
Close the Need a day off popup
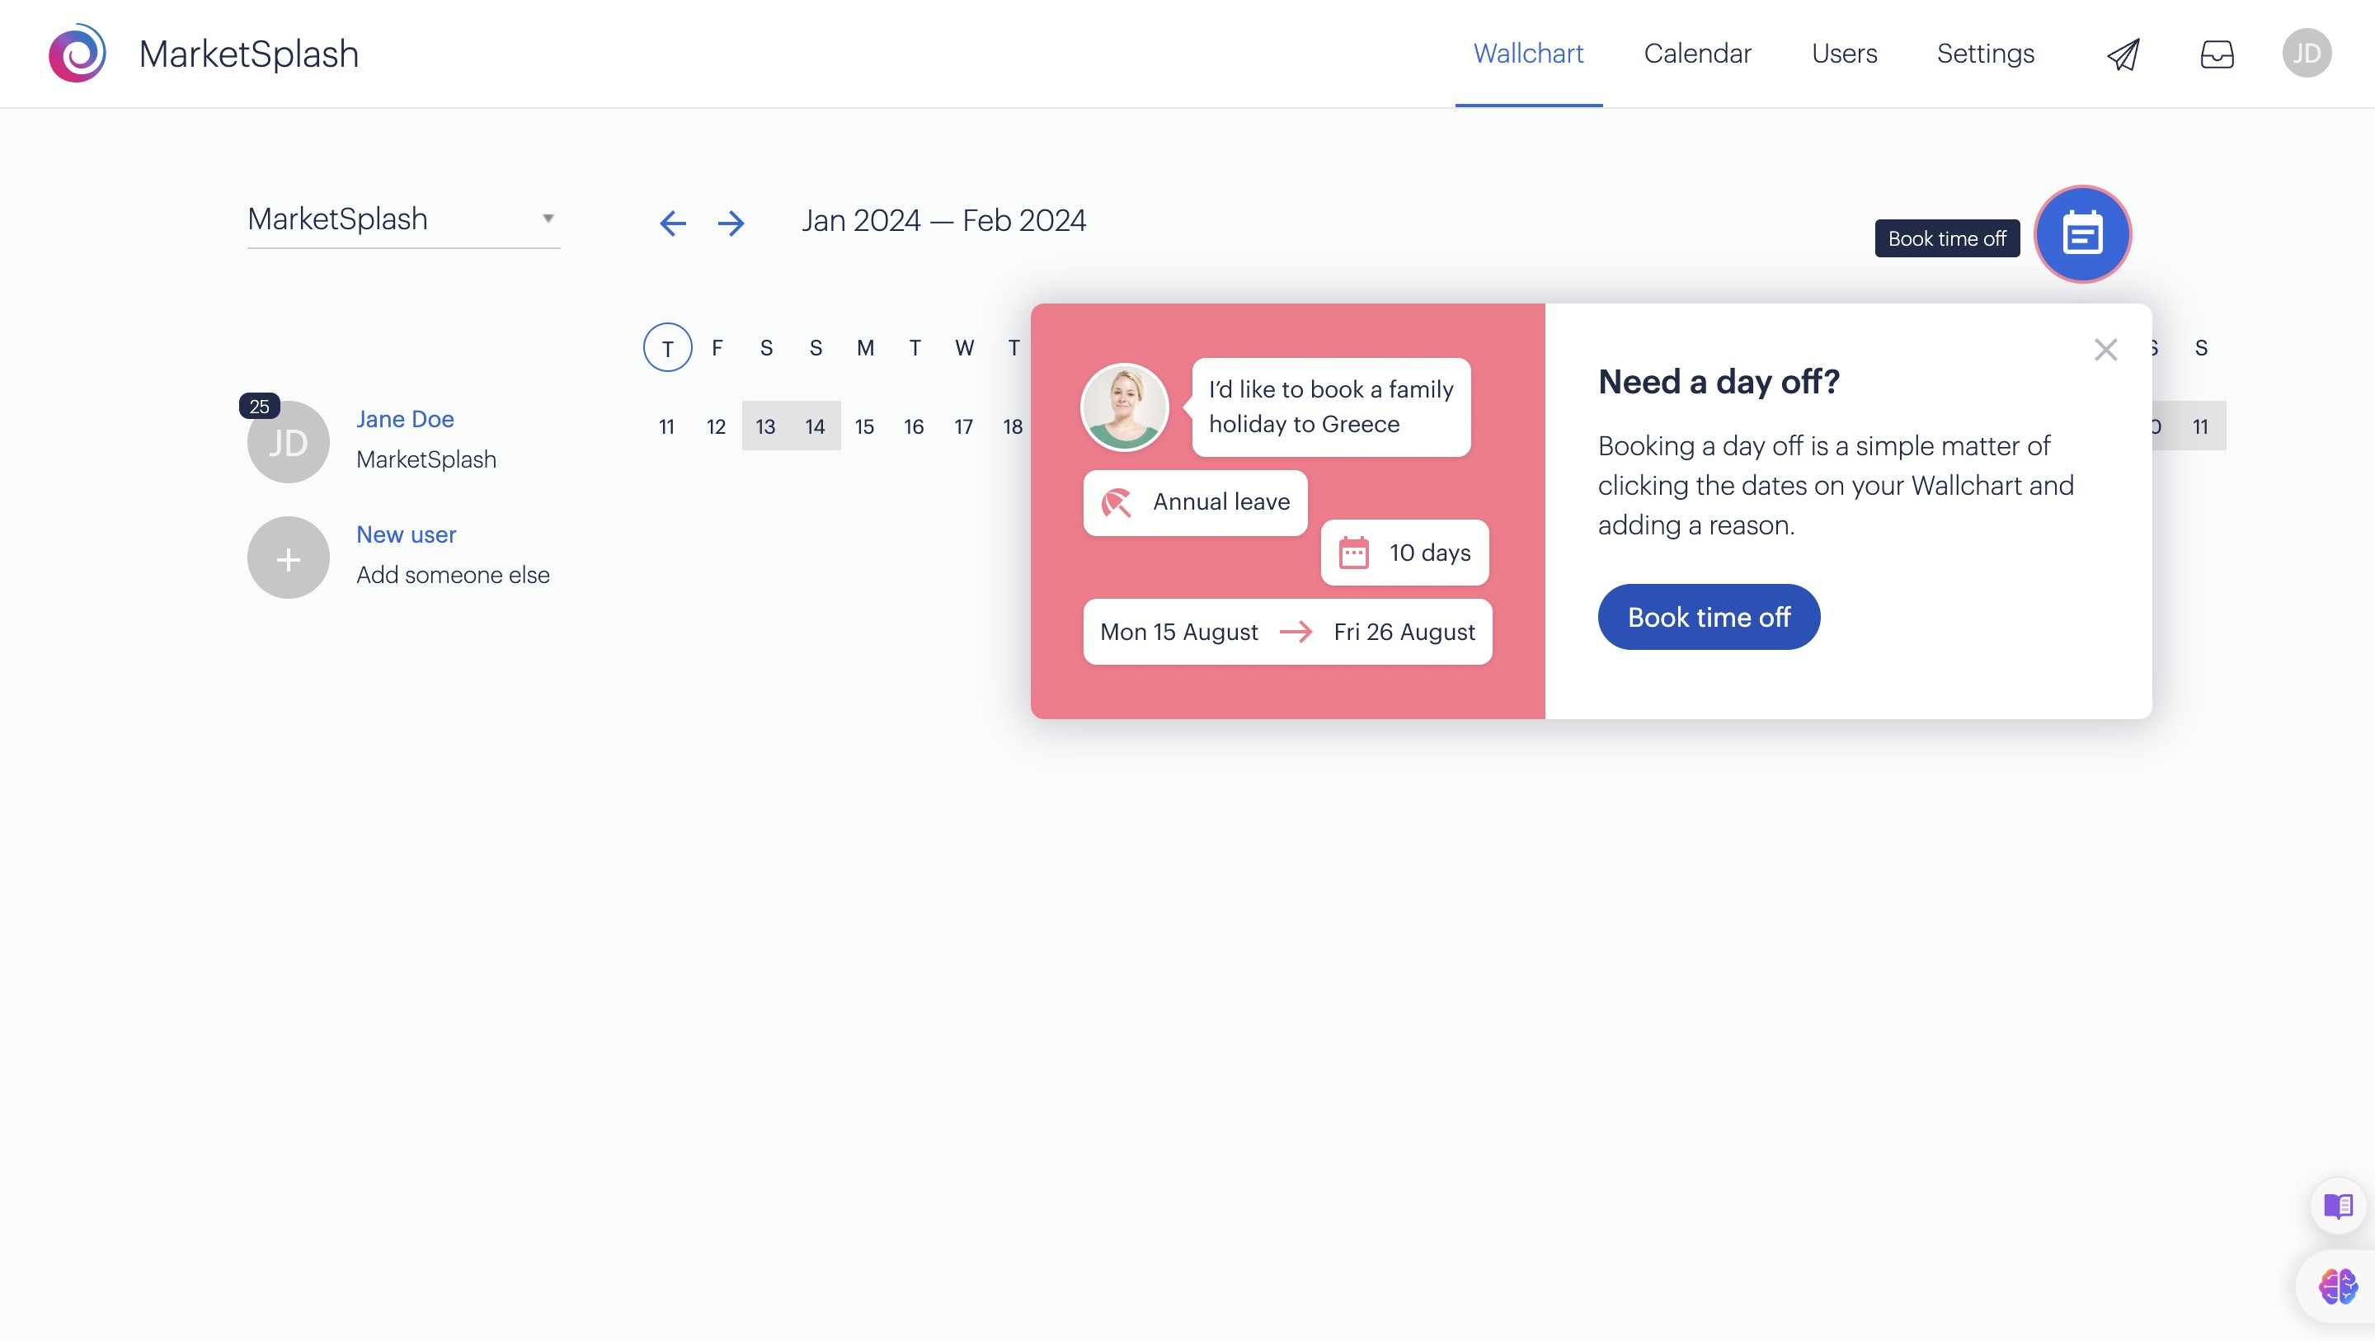coord(2105,350)
